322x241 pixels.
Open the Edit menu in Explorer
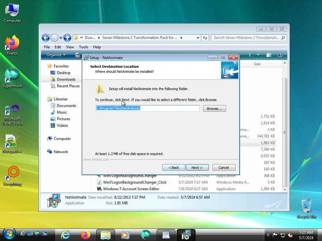pyautogui.click(x=58, y=47)
